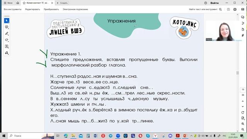The image size is (247, 139).
Task: Select the freehand draw tool
Action: (7, 40)
